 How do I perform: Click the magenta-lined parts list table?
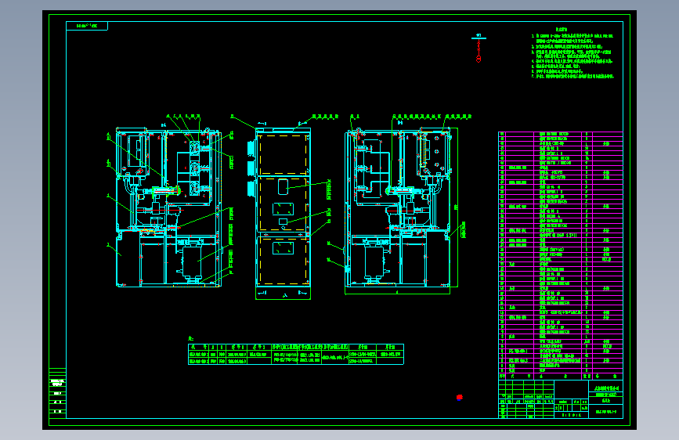pos(560,255)
